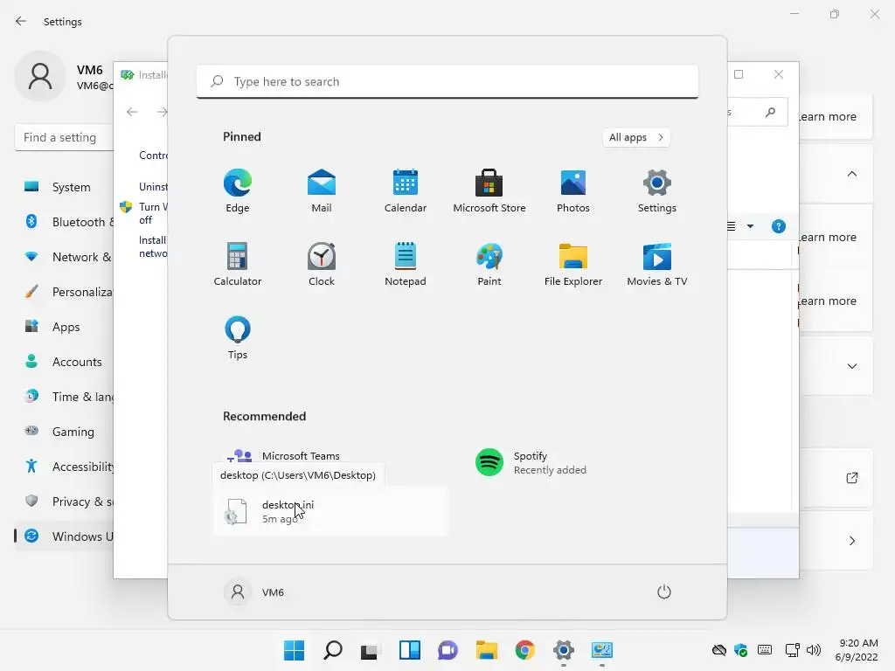Open Edge from pinned apps
Screen dimensions: 895x671
238,191
